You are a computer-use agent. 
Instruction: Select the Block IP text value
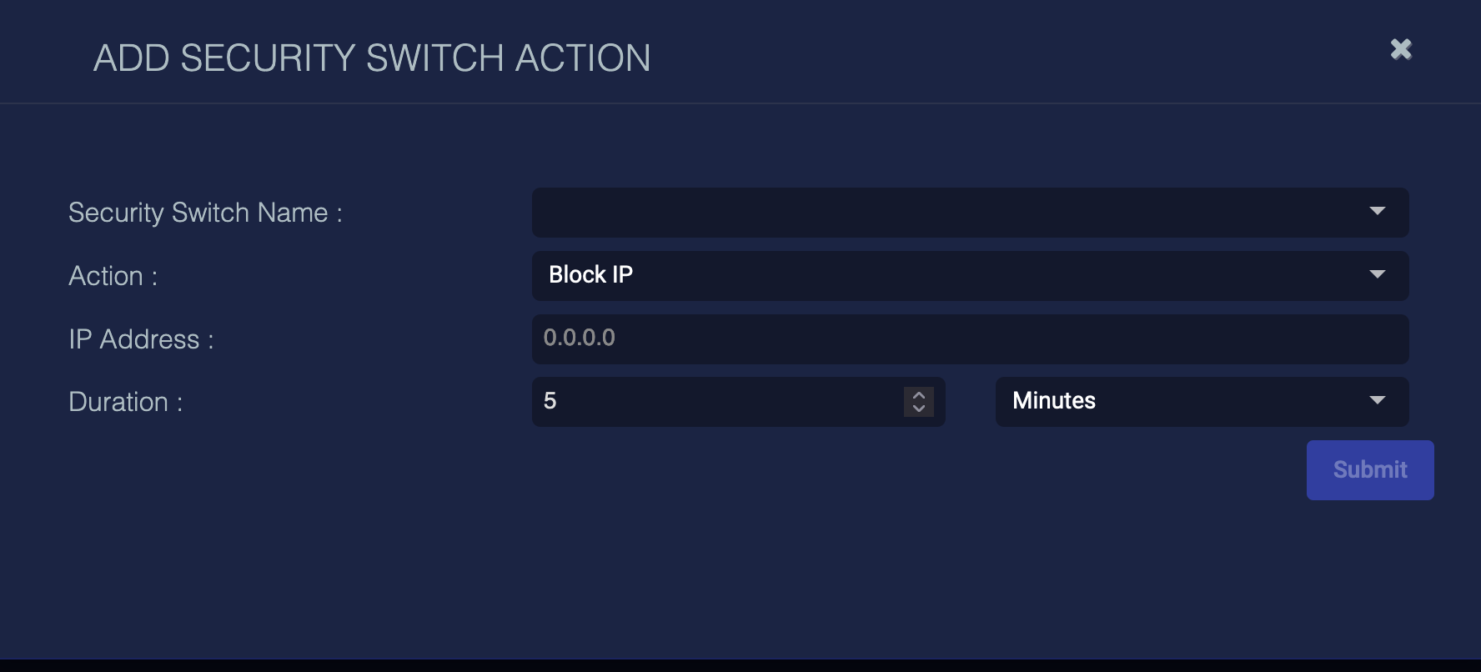[590, 275]
